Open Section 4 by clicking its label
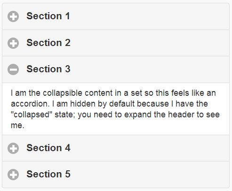 [x=48, y=148]
